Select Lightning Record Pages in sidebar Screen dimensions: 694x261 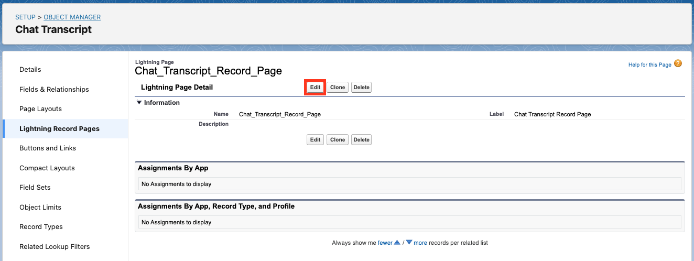point(65,128)
